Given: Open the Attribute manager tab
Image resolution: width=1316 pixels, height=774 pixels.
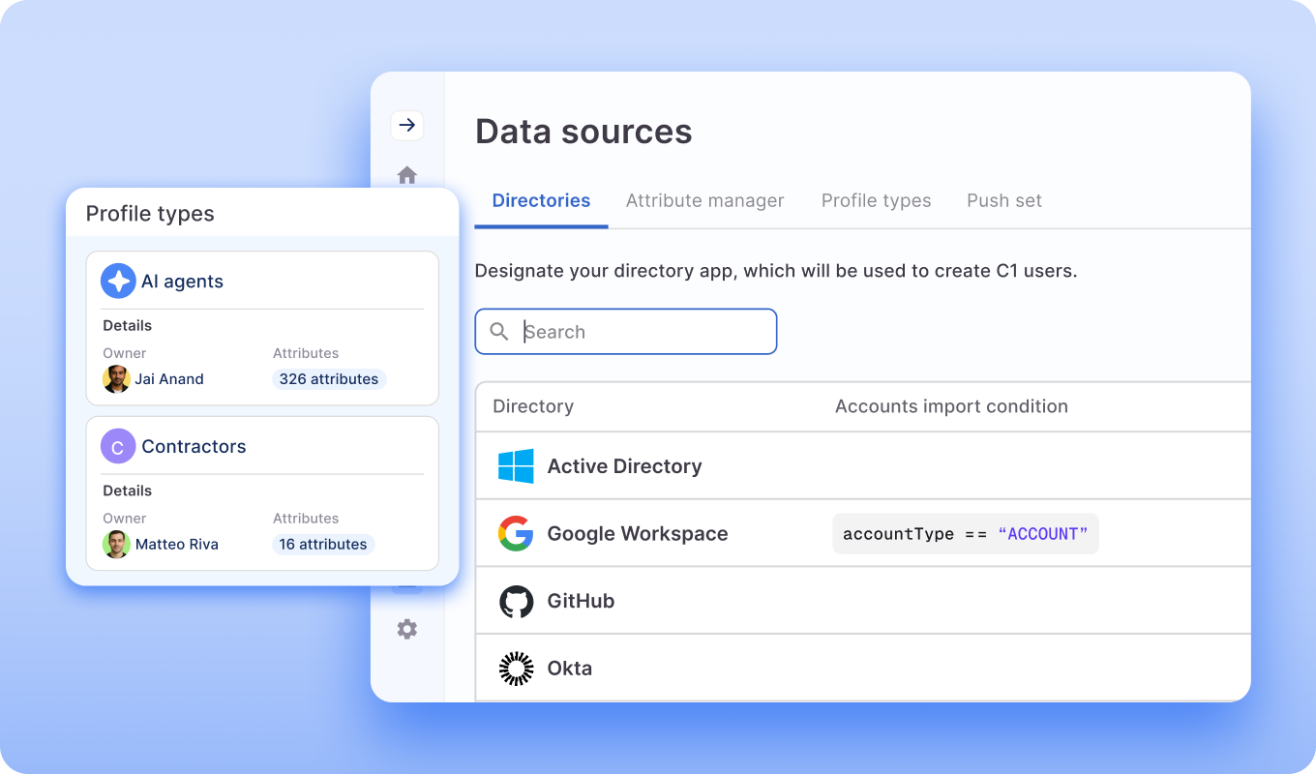Looking at the screenshot, I should click(x=704, y=200).
